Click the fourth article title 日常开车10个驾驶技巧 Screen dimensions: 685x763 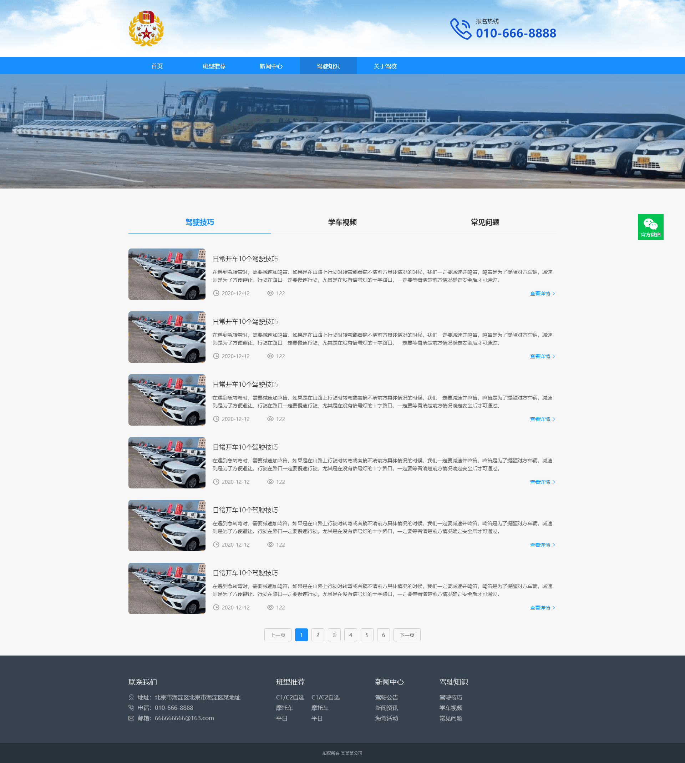[245, 447]
